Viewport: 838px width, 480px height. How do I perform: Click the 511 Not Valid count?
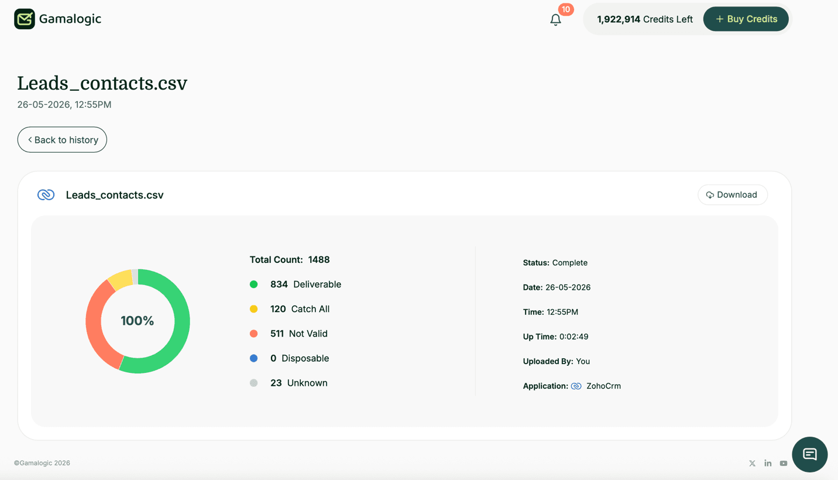277,334
